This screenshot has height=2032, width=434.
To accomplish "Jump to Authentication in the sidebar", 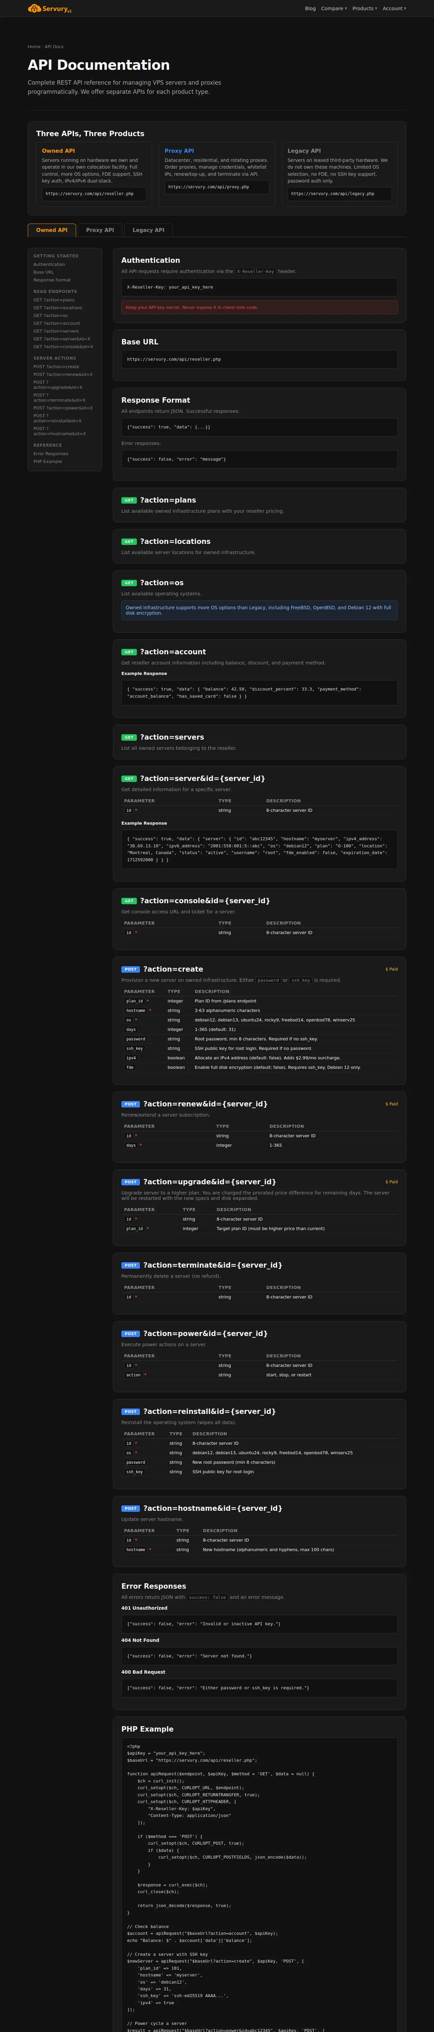I will tap(49, 264).
